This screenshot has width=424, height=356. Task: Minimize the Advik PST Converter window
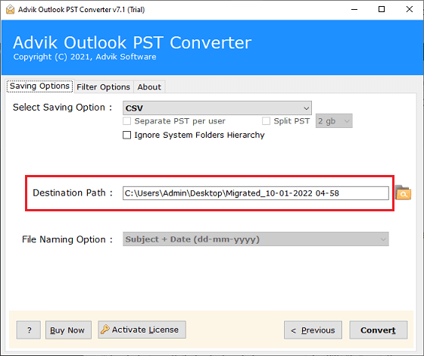[354, 9]
